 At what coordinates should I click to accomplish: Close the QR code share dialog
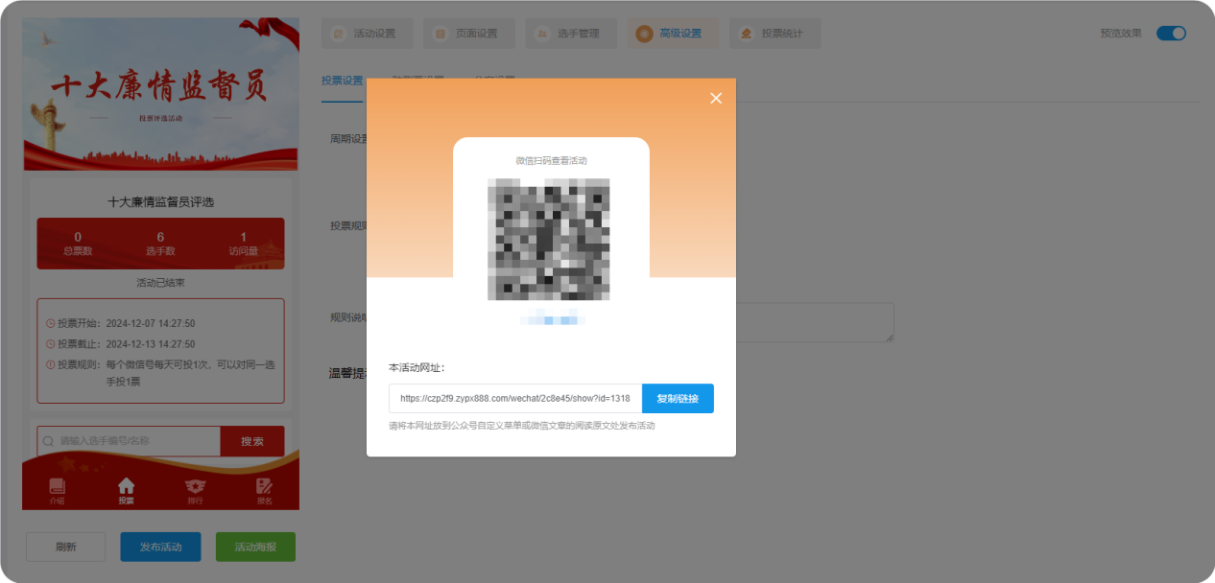pos(715,98)
